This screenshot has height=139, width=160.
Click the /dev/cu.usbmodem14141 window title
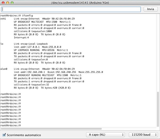click(80, 2)
